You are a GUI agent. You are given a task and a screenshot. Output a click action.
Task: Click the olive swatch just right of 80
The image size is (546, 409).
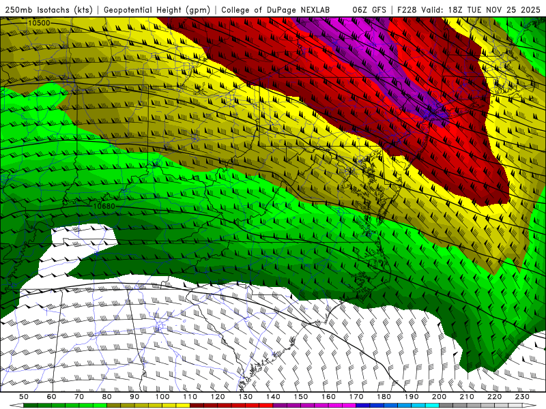click(x=113, y=406)
